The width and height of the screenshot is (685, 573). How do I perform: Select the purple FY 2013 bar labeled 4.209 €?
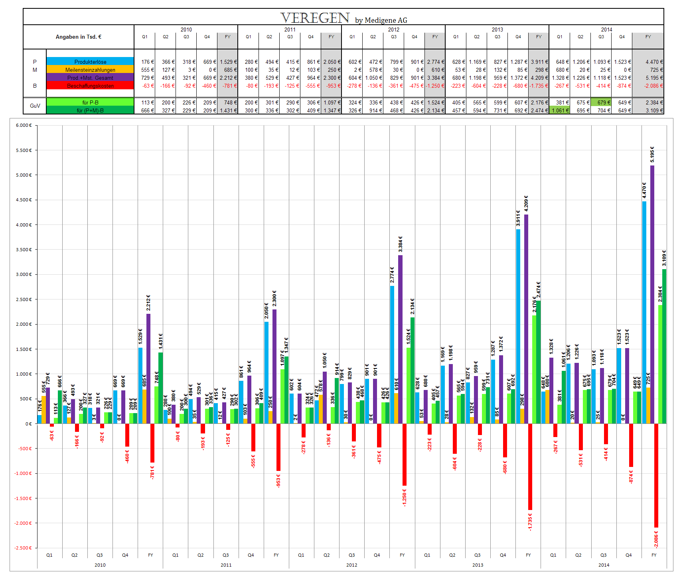pyautogui.click(x=526, y=319)
